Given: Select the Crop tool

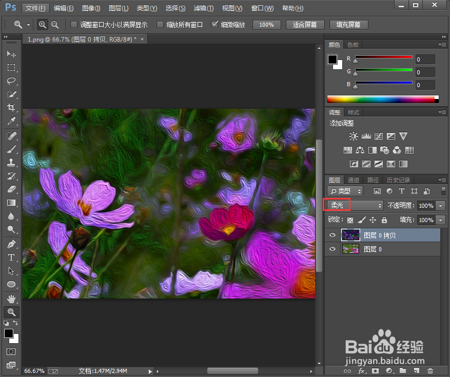Looking at the screenshot, I should tap(11, 108).
